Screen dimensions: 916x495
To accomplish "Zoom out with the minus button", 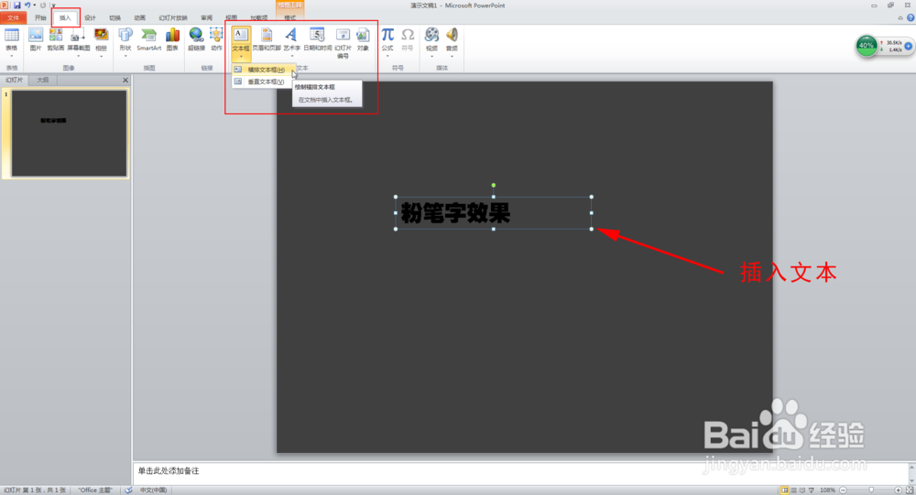I will pos(843,490).
